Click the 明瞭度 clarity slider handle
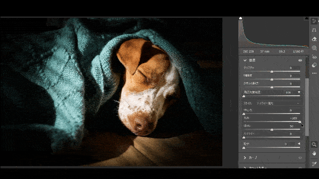The image size is (319, 179). tap(272, 79)
